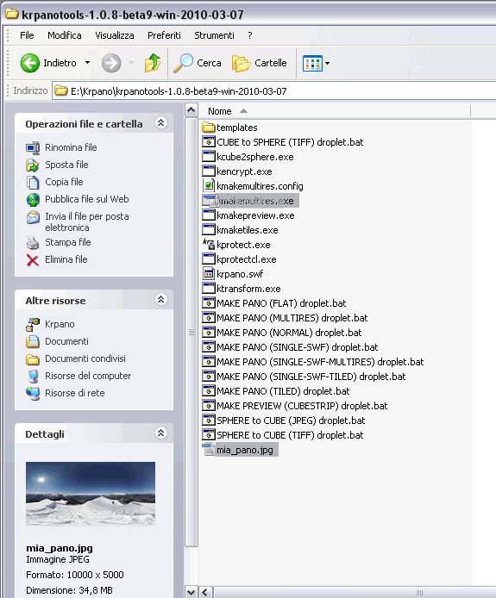
Task: Click the Rinomina file link
Action: (x=71, y=147)
